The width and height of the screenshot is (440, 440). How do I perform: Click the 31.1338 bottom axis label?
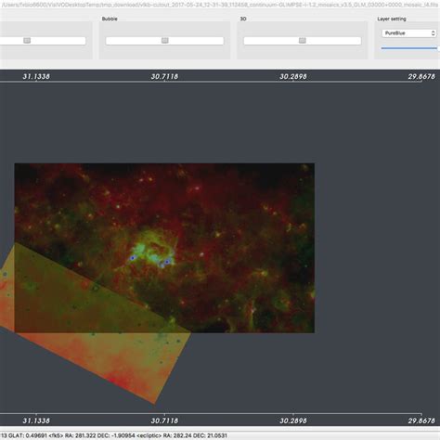(36, 421)
